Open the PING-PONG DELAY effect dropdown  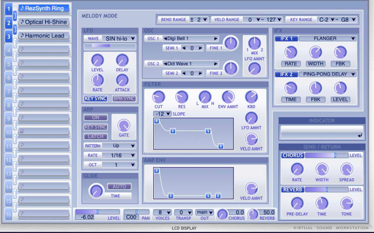point(327,74)
